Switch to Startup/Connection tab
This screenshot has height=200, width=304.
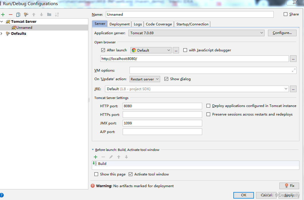pyautogui.click(x=192, y=24)
